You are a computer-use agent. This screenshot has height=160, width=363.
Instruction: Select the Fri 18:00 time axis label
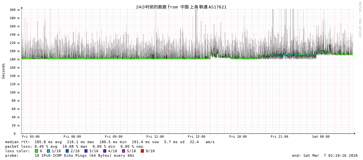(x=238, y=137)
